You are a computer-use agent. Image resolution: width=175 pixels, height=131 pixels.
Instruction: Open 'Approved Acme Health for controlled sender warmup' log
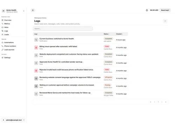pyautogui.click(x=61, y=62)
